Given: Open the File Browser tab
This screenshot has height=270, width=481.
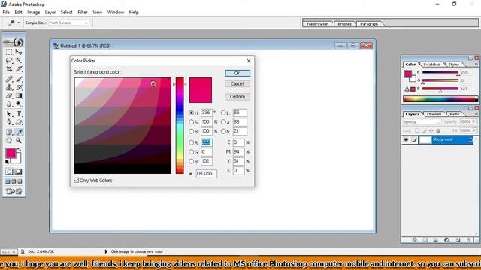Looking at the screenshot, I should click(x=317, y=23).
